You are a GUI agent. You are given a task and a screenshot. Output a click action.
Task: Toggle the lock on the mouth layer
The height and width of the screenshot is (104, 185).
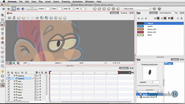[38, 98]
